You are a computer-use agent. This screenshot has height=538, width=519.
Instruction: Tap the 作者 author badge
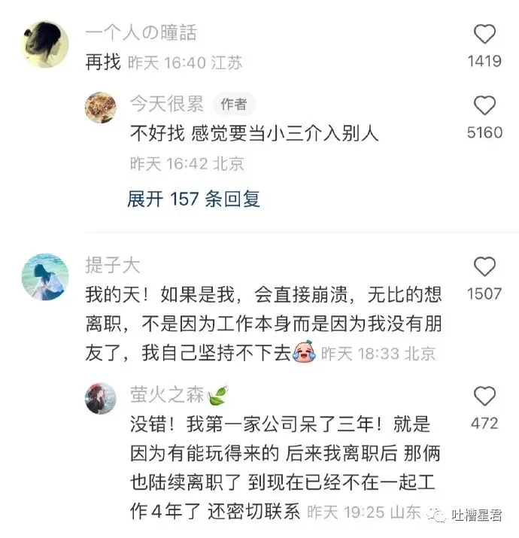point(234,104)
